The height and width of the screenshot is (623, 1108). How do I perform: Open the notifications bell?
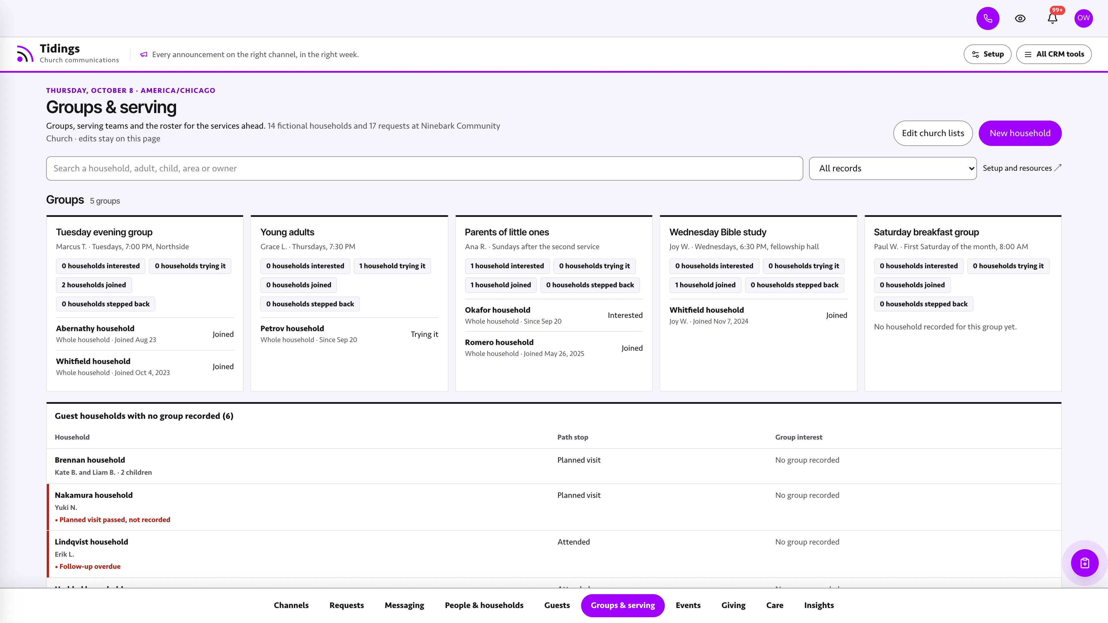coord(1052,18)
